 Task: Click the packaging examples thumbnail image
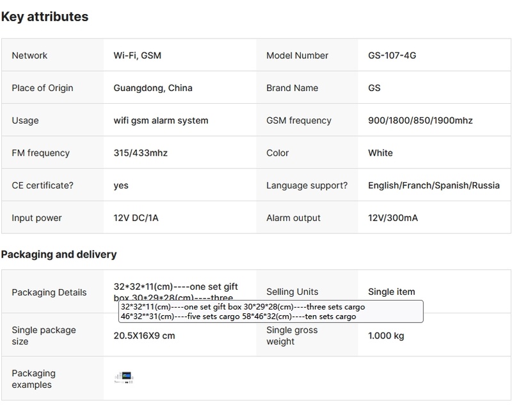coord(123,378)
